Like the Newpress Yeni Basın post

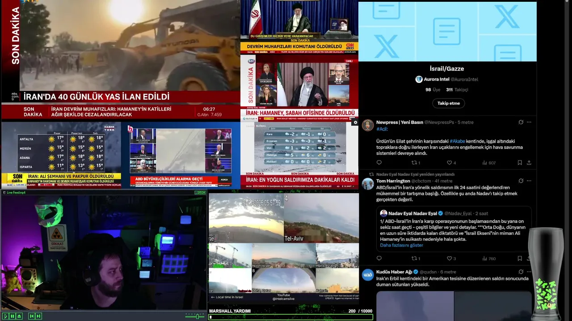[x=451, y=163]
